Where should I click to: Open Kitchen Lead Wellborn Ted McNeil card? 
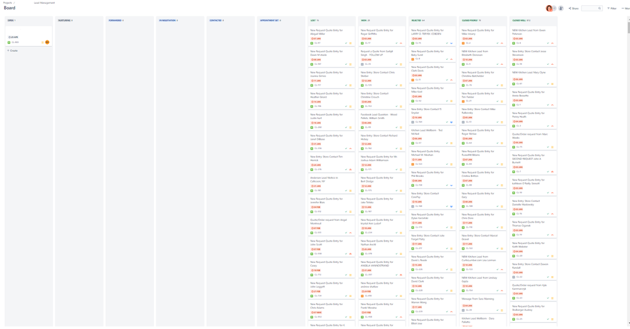click(433, 137)
